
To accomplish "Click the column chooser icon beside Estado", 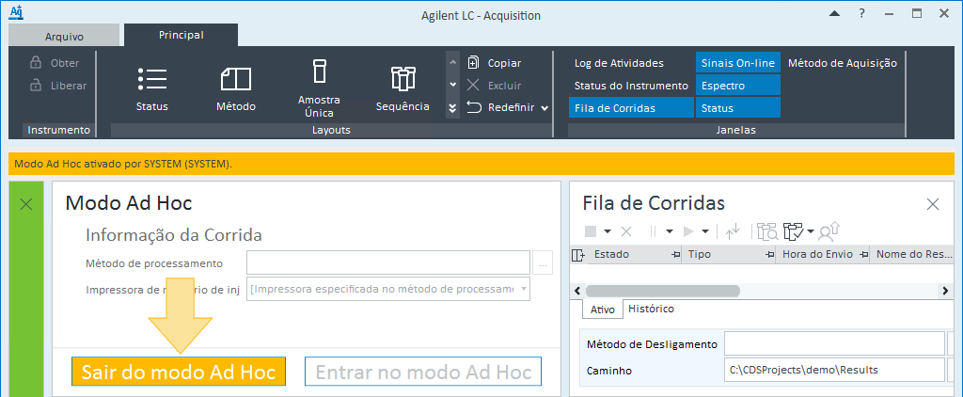I will pyautogui.click(x=576, y=254).
